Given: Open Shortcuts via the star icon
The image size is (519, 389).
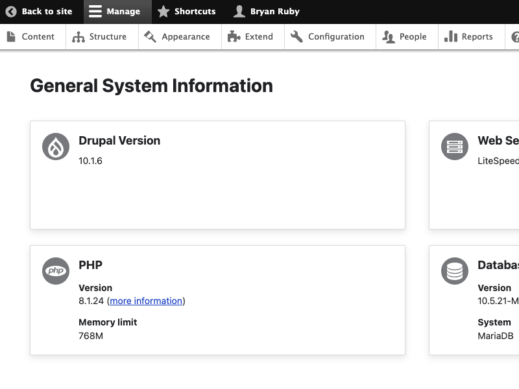Looking at the screenshot, I should click(163, 12).
